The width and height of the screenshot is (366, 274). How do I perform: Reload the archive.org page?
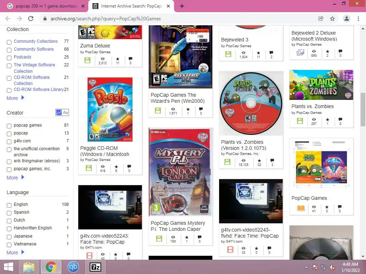point(31,19)
